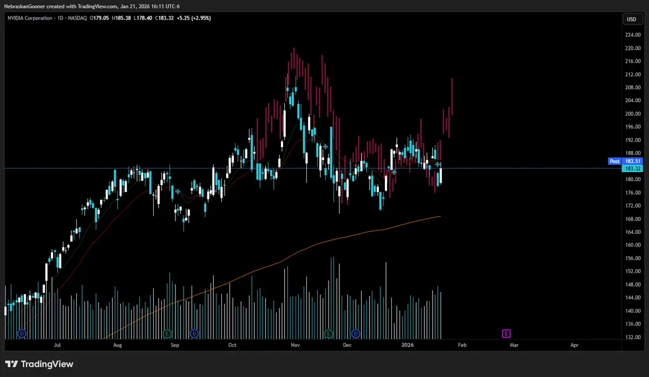Click the low value L178.40
This screenshot has height=377, width=649.
coord(143,18)
